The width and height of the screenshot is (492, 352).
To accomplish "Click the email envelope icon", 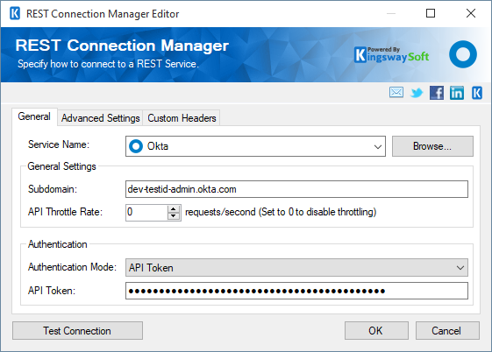I will [x=396, y=93].
